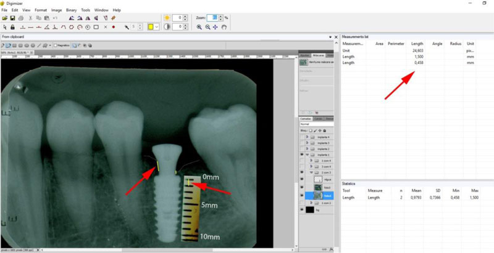The height and width of the screenshot is (253, 494).
Task: Click the four-arrow fit-to-window icon
Action: point(216,27)
